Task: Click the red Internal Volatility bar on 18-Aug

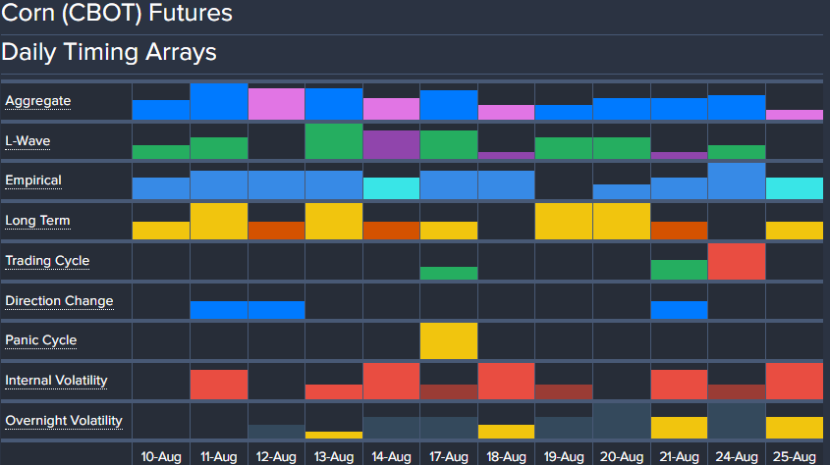Action: coord(506,381)
